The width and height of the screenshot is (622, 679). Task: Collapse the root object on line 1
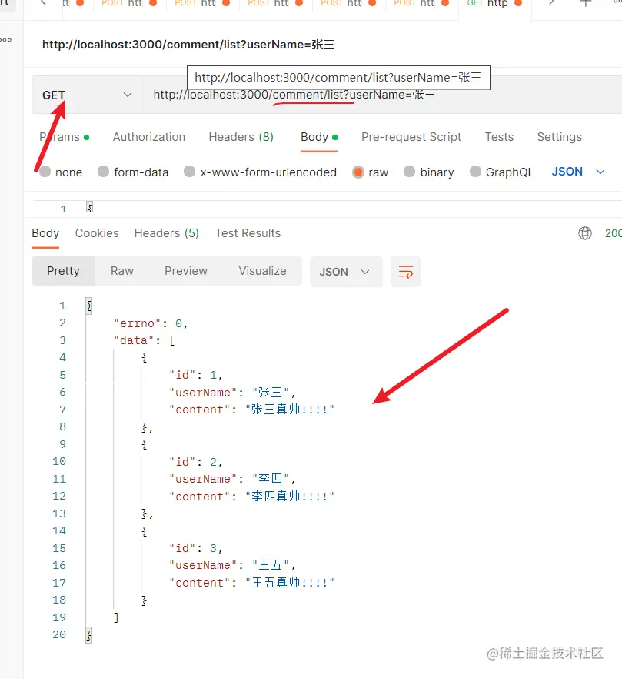pos(88,306)
